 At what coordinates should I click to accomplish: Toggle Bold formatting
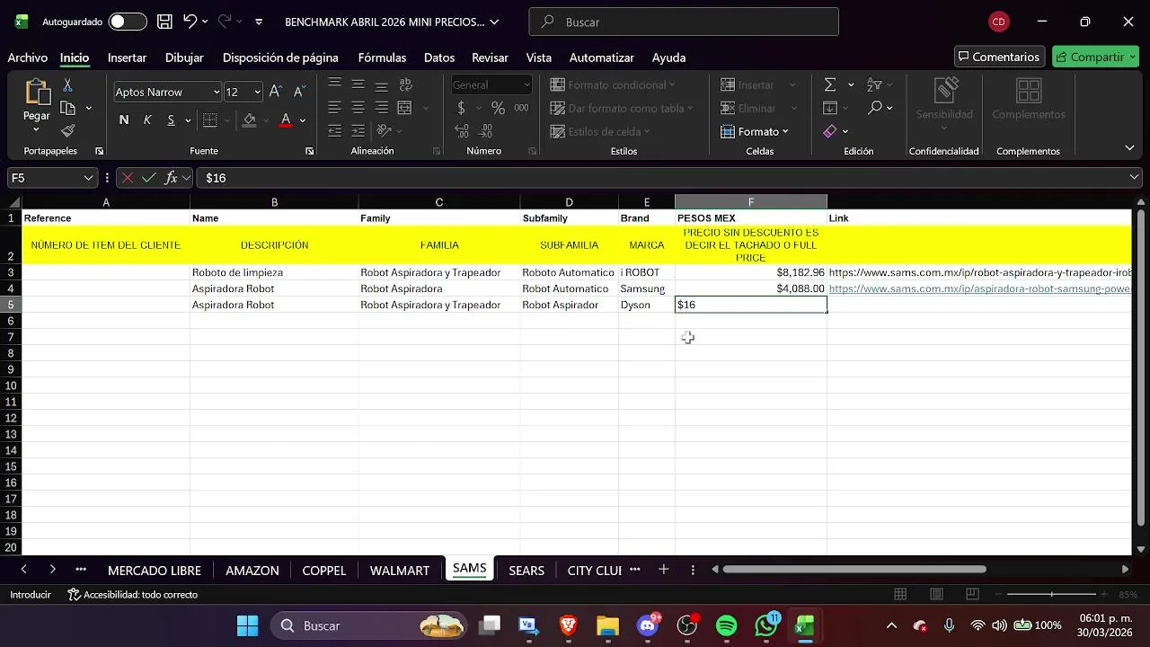[124, 120]
